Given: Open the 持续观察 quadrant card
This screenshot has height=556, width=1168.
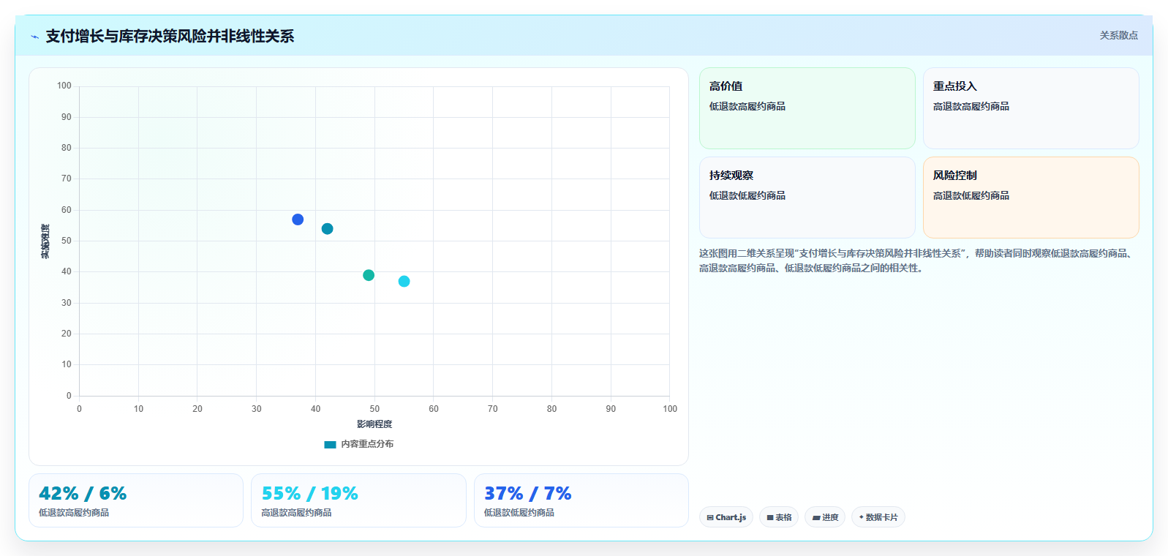Looking at the screenshot, I should pos(807,198).
